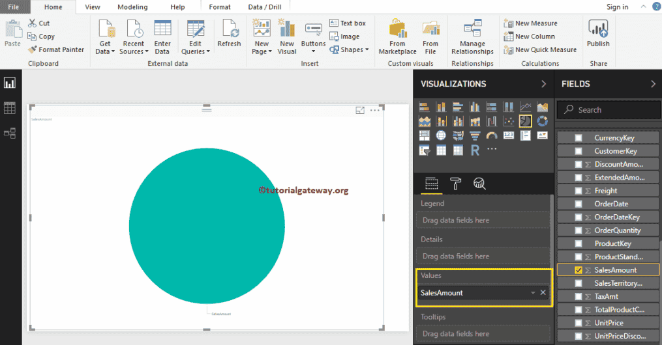The width and height of the screenshot is (662, 345).
Task: Click the Focus mode icon on visual
Action: tap(359, 111)
